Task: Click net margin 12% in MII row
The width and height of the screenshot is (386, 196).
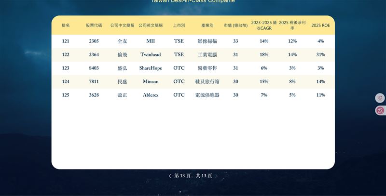Action: point(292,41)
